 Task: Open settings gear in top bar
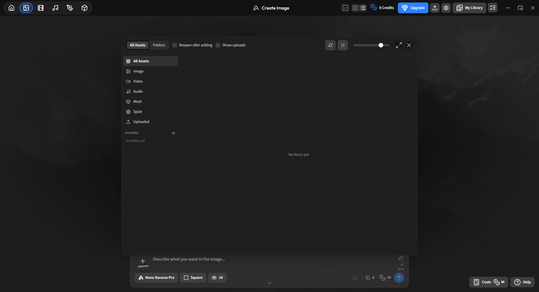[x=446, y=8]
